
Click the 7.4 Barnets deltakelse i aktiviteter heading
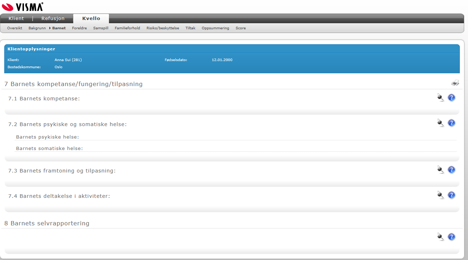[x=59, y=196]
